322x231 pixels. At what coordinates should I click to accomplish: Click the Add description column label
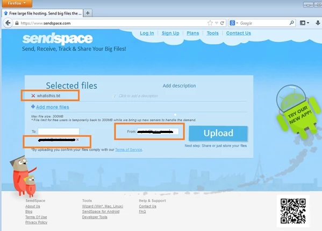(x=179, y=86)
